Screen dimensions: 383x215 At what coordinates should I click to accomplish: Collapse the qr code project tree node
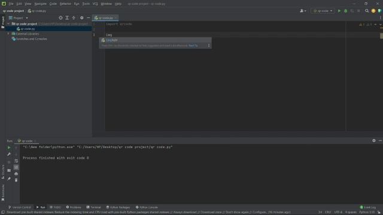coord(8,24)
